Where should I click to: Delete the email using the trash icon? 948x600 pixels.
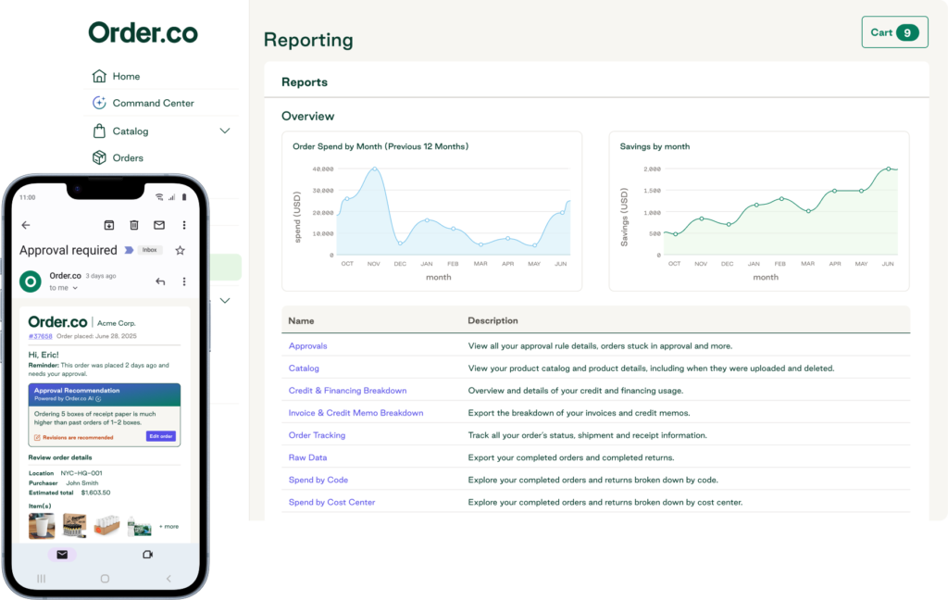tap(132, 225)
